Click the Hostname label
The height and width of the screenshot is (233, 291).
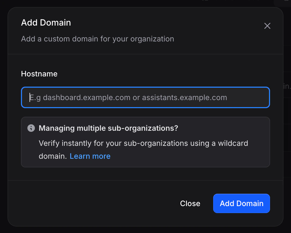39,74
